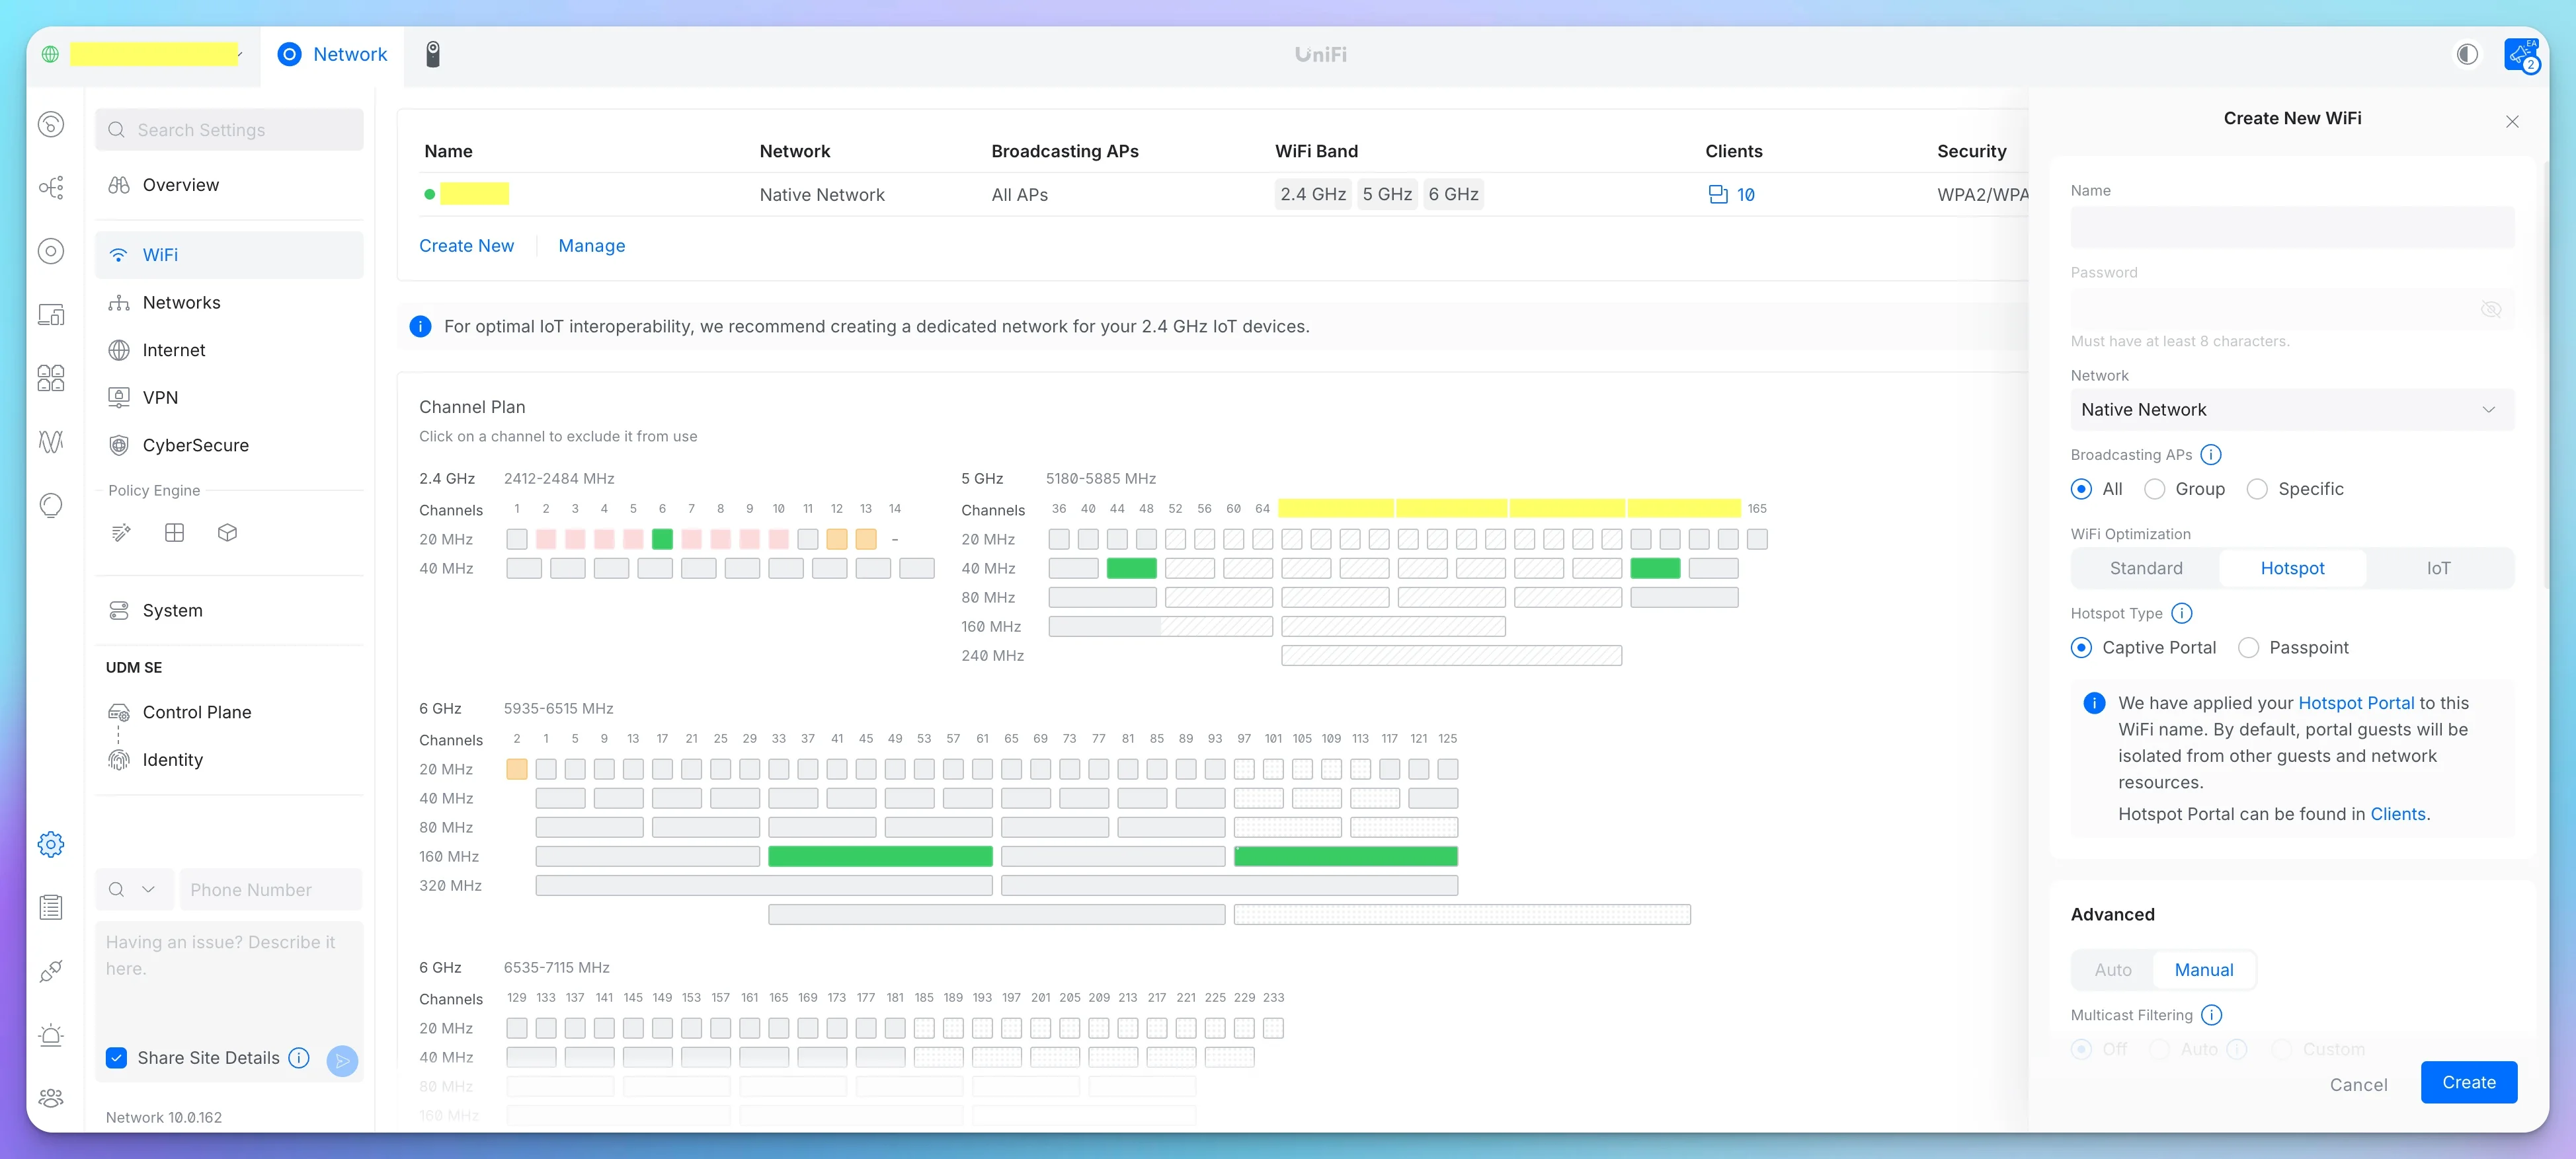
Task: Open the Topology icon in left rail
Action: [x=51, y=188]
